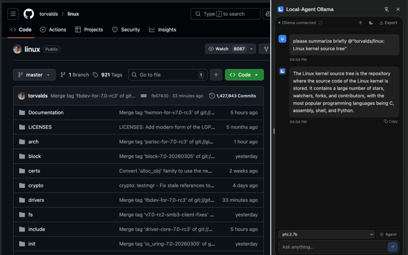
Task: Open LICENSES LGPL commit message link
Action: 167,127
